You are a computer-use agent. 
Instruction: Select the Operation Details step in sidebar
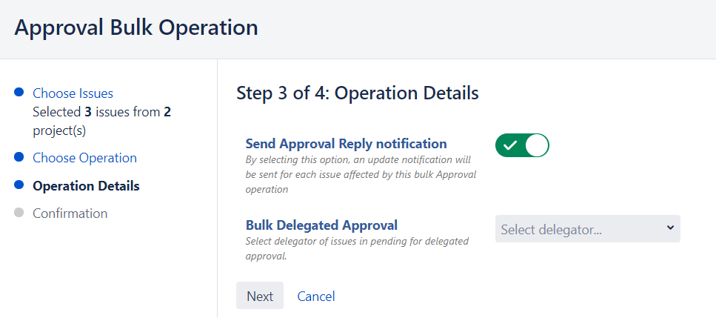pyautogui.click(x=86, y=185)
